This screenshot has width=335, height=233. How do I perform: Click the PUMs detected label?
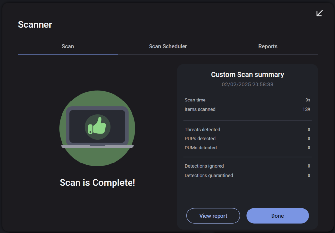pyautogui.click(x=201, y=148)
